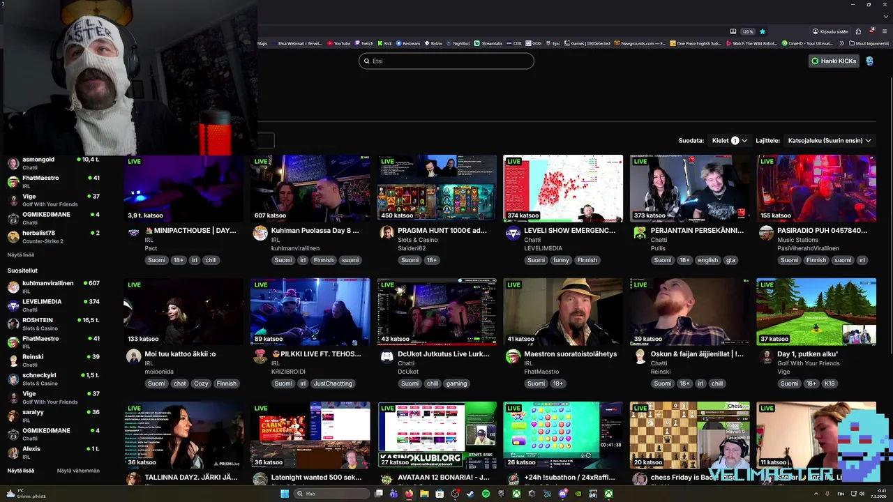Open Muut kirjanmerkit bookmarks folder
Screen dimensions: 893x502
click(x=869, y=43)
